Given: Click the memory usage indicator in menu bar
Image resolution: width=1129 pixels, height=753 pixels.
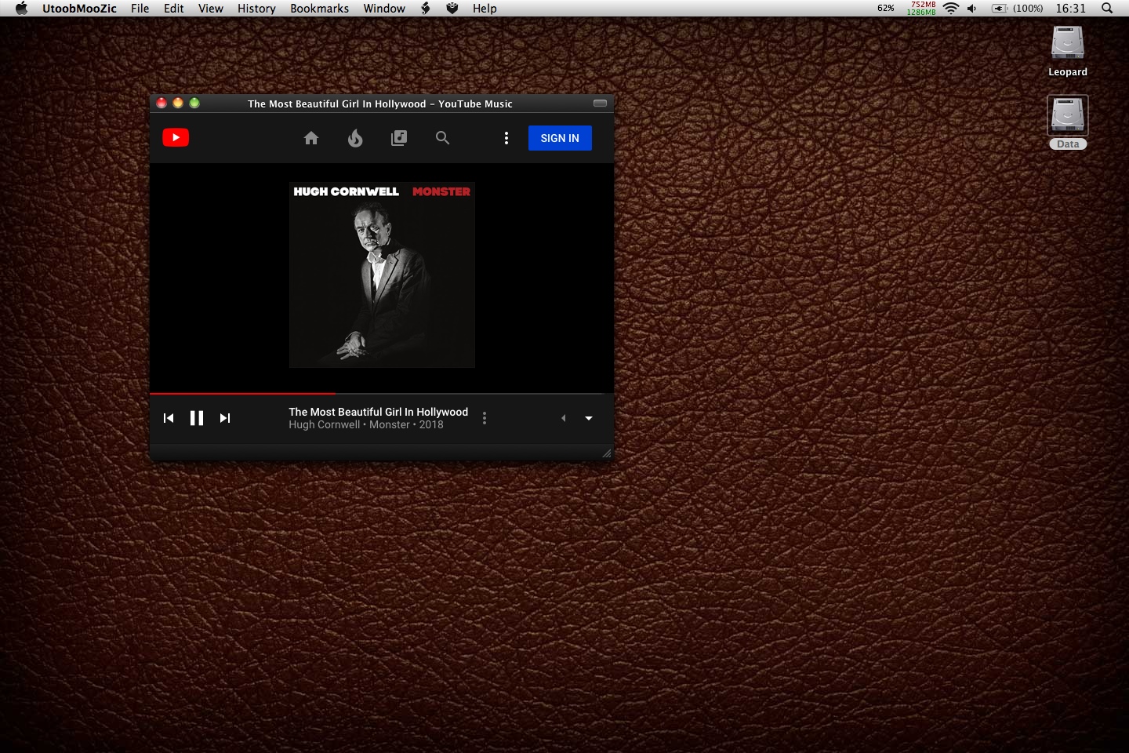Looking at the screenshot, I should (922, 8).
